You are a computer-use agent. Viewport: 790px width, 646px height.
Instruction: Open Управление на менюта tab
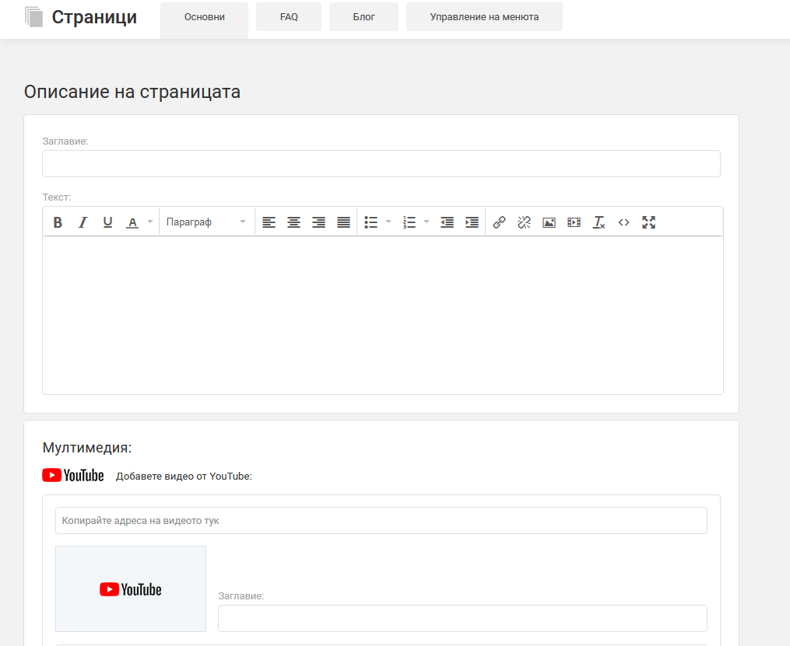[485, 17]
